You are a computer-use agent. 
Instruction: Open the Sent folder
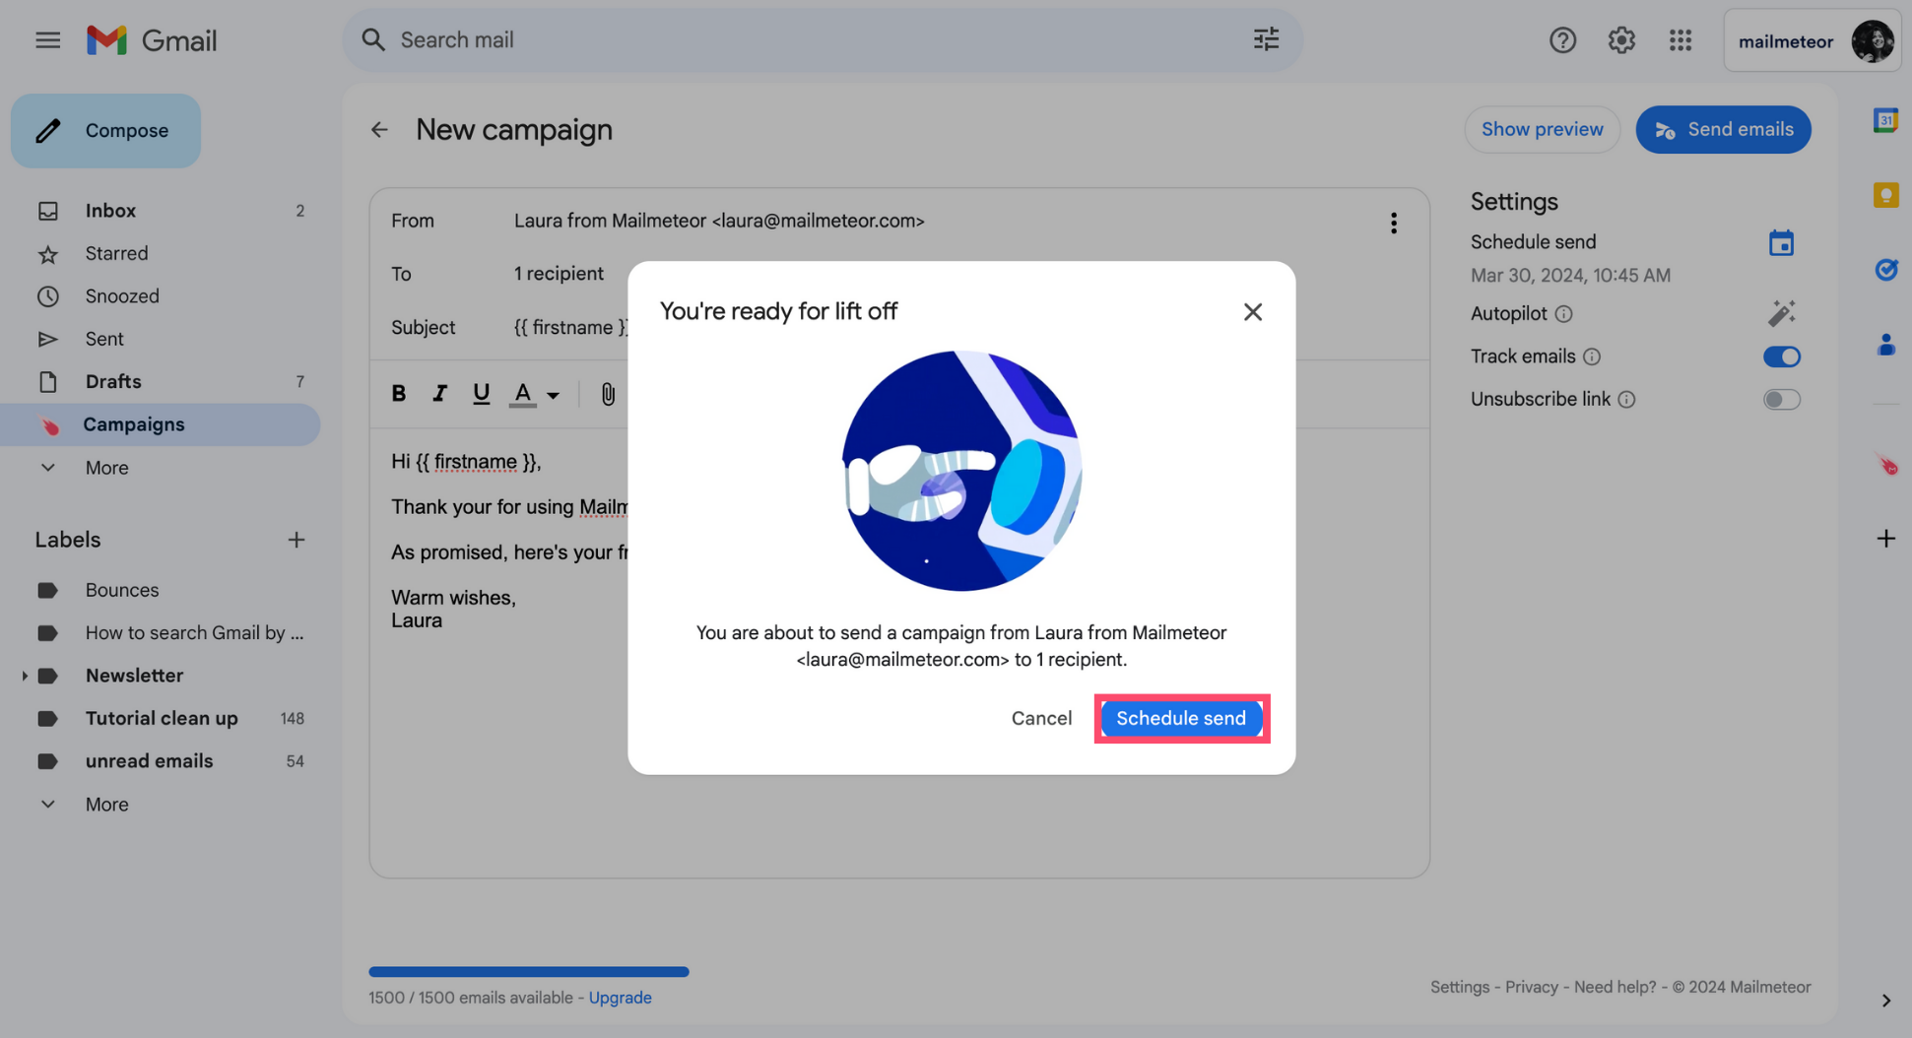[x=163, y=339]
